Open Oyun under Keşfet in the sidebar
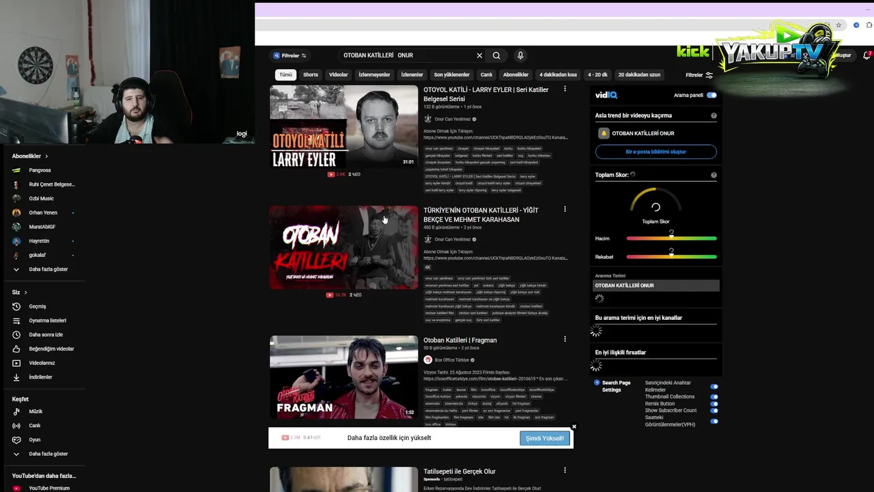874x492 pixels. (34, 439)
